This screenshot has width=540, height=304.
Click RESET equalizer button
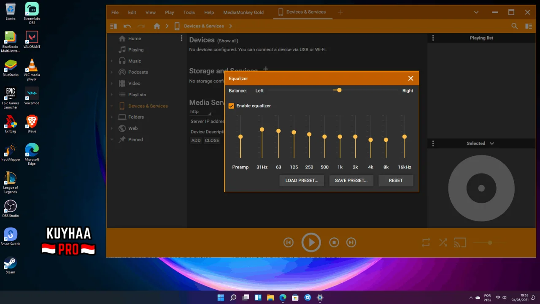(396, 180)
